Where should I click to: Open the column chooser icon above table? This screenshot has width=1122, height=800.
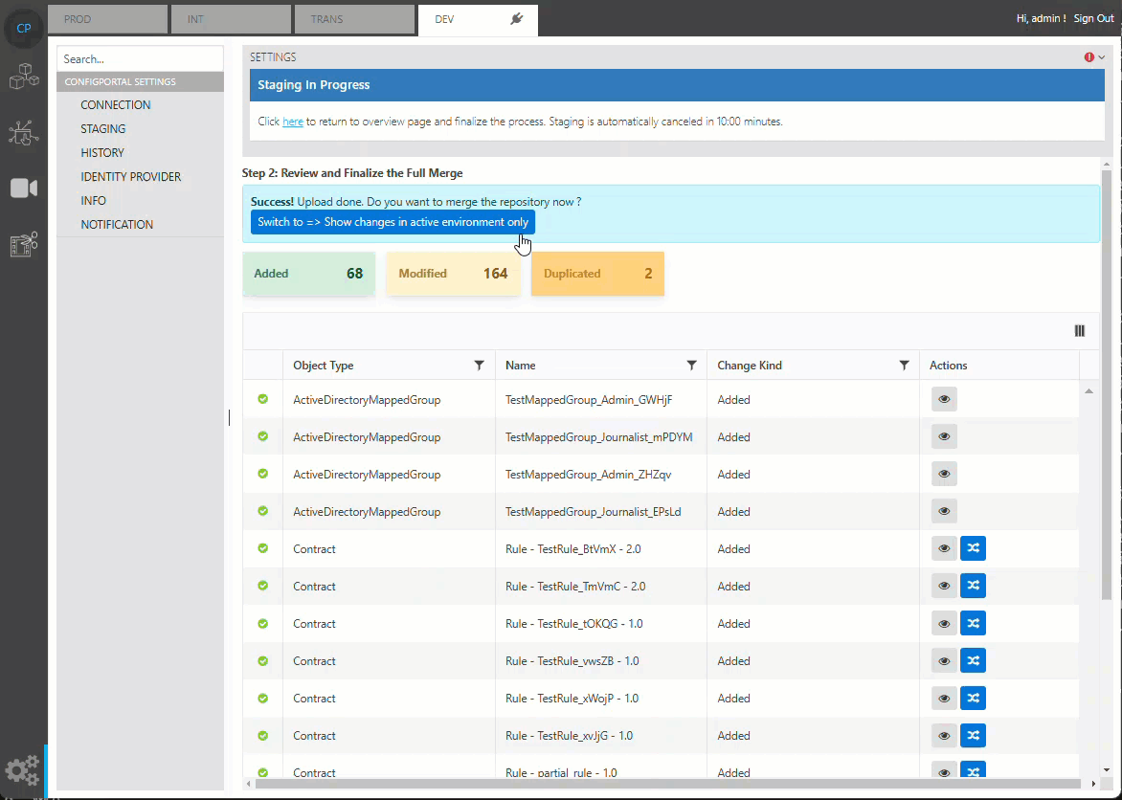click(x=1079, y=331)
